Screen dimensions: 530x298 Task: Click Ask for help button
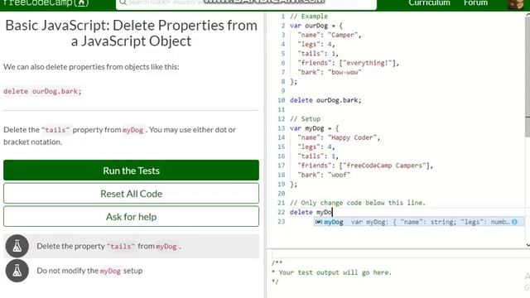coord(131,217)
